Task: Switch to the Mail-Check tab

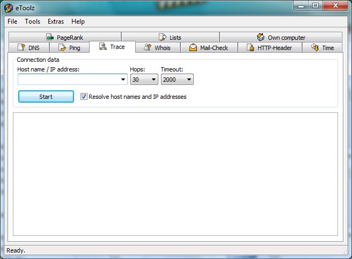Action: coord(209,47)
